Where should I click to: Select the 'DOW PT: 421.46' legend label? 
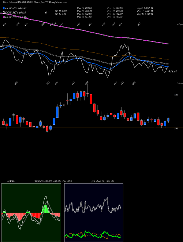coord(16,17)
